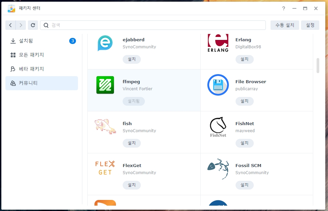328x211 pixels.
Task: Focus the 검색 search field
Action: click(153, 25)
